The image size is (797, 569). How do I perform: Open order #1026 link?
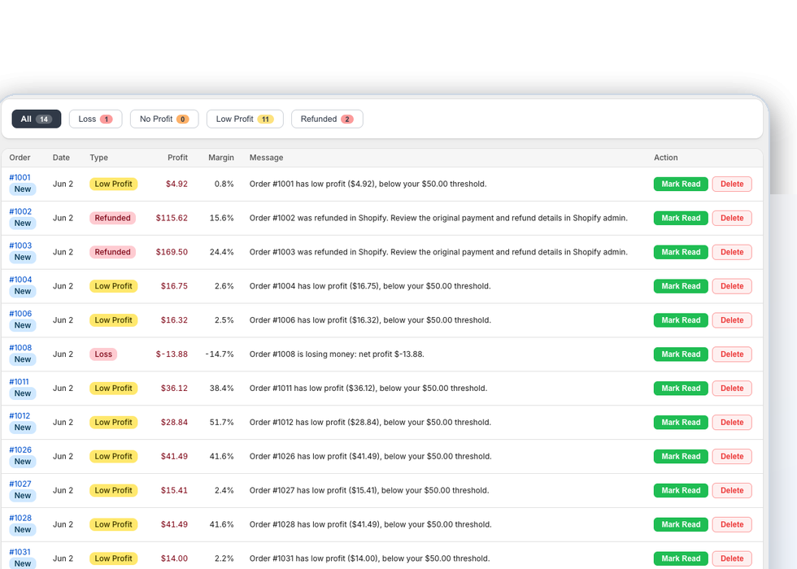(x=20, y=450)
